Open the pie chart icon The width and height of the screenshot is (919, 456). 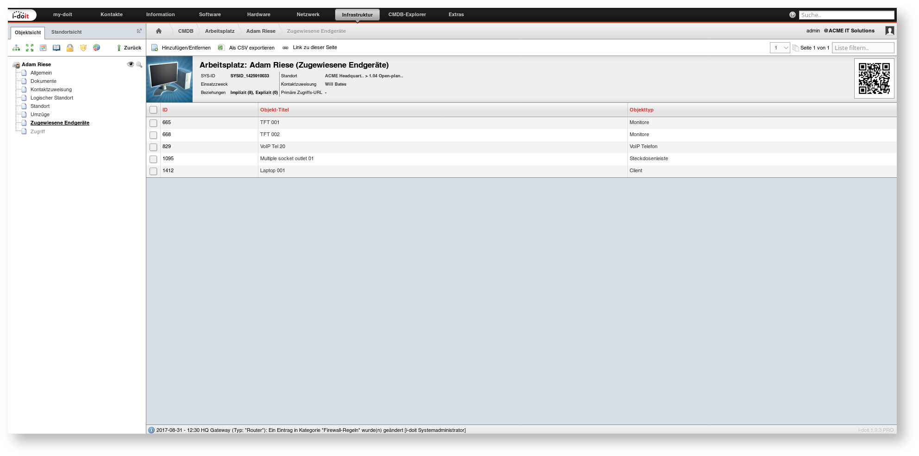coord(96,48)
